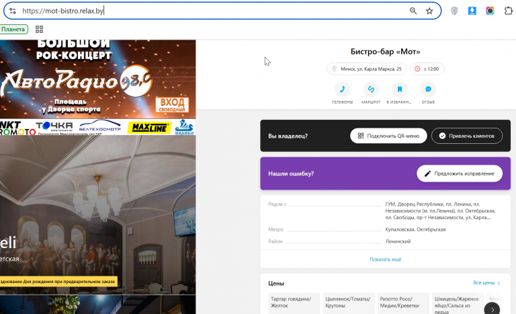Click Подключить QR-меню button

point(388,136)
